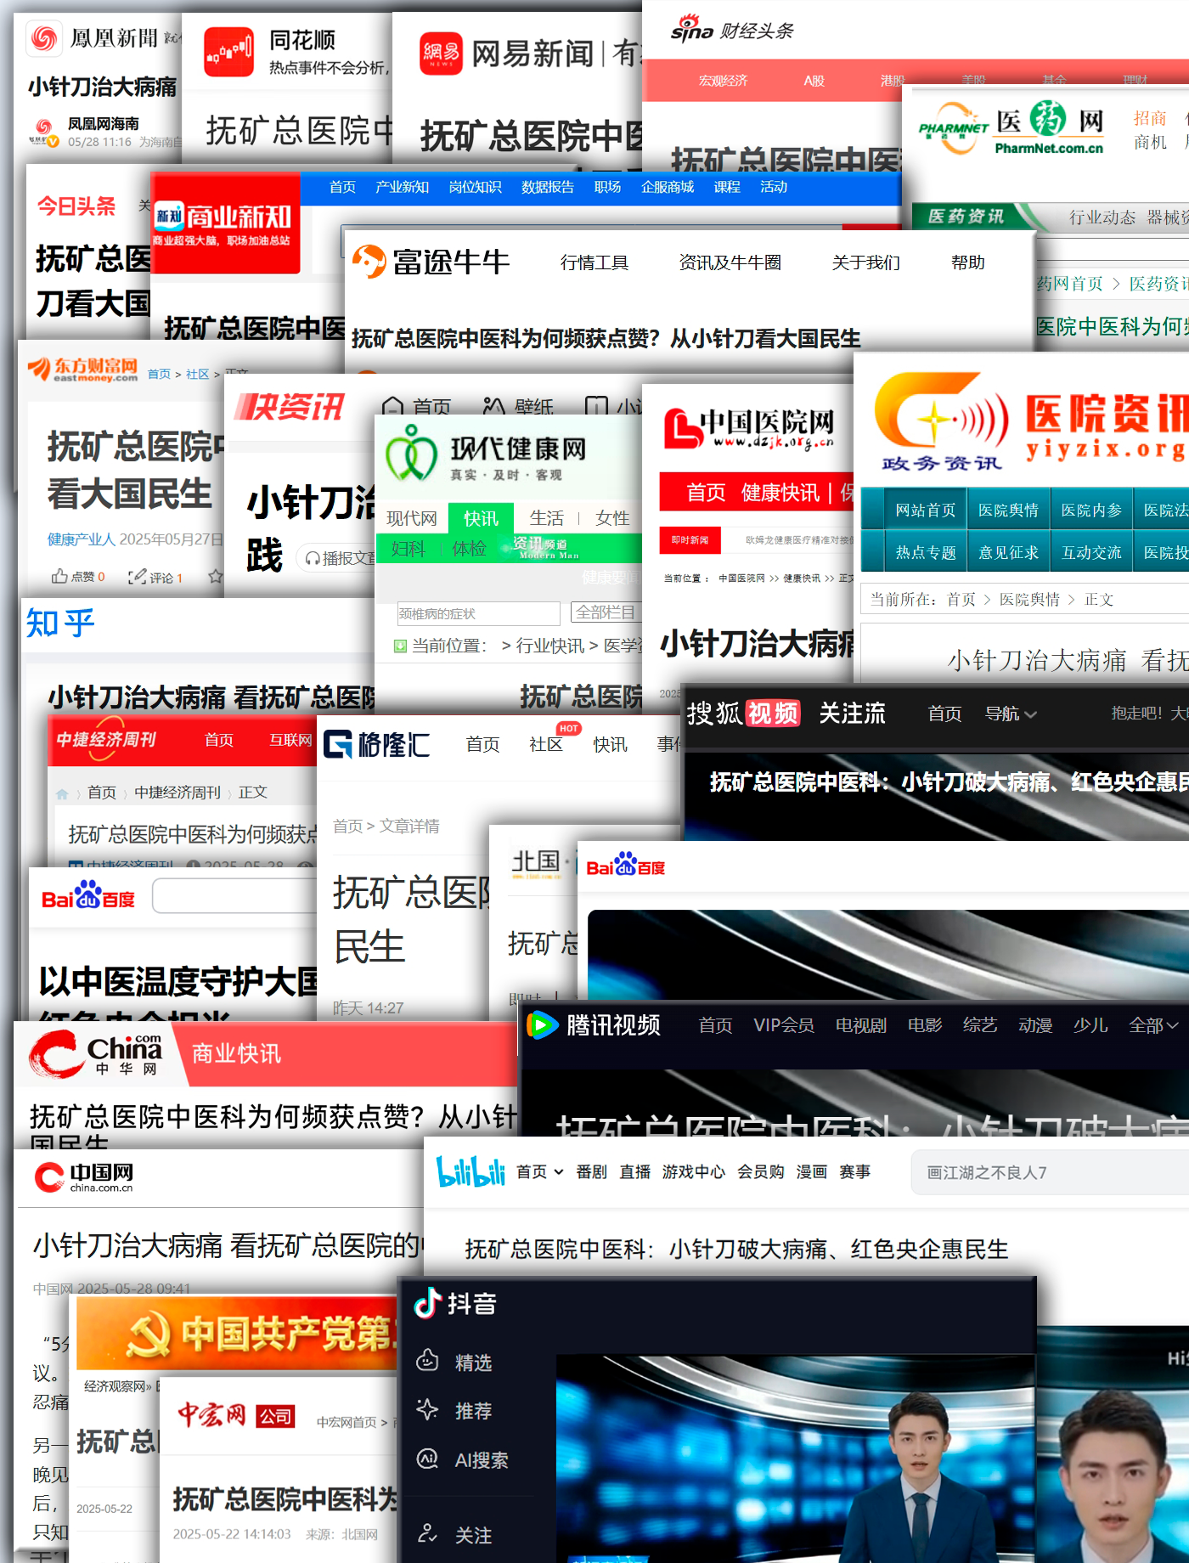Open the 全部栏目 dropdown on 现代健康网

[606, 612]
